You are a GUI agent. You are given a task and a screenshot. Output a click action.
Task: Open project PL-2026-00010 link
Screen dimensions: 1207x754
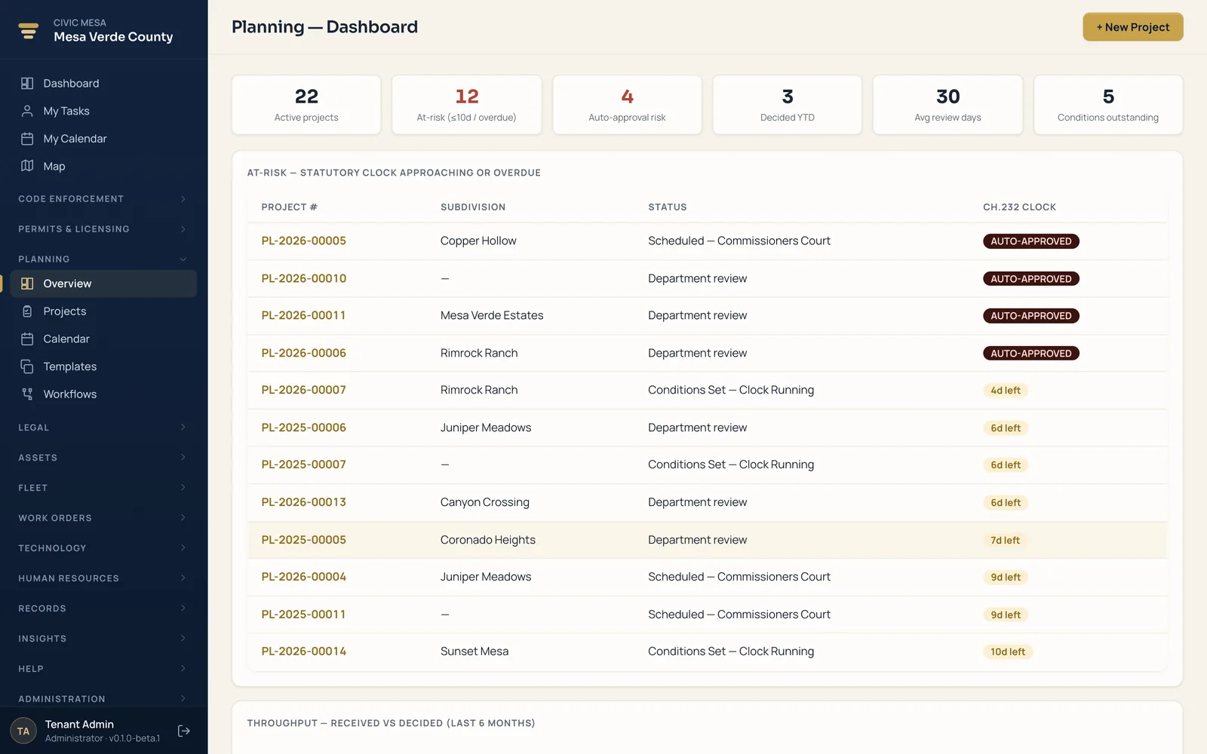[303, 278]
